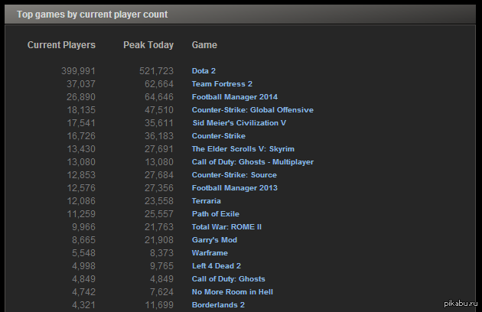Viewport: 482px width, 312px height.
Task: Open The Elder Scrolls V: Skyrim link
Action: pos(243,149)
